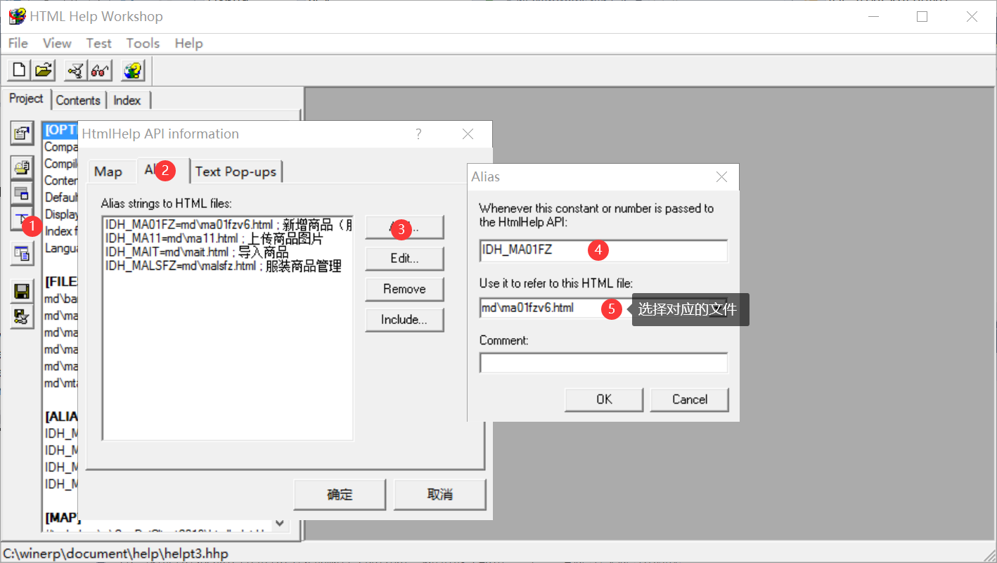Click the HTML Help globe icon
The width and height of the screenshot is (997, 563).
click(x=133, y=70)
